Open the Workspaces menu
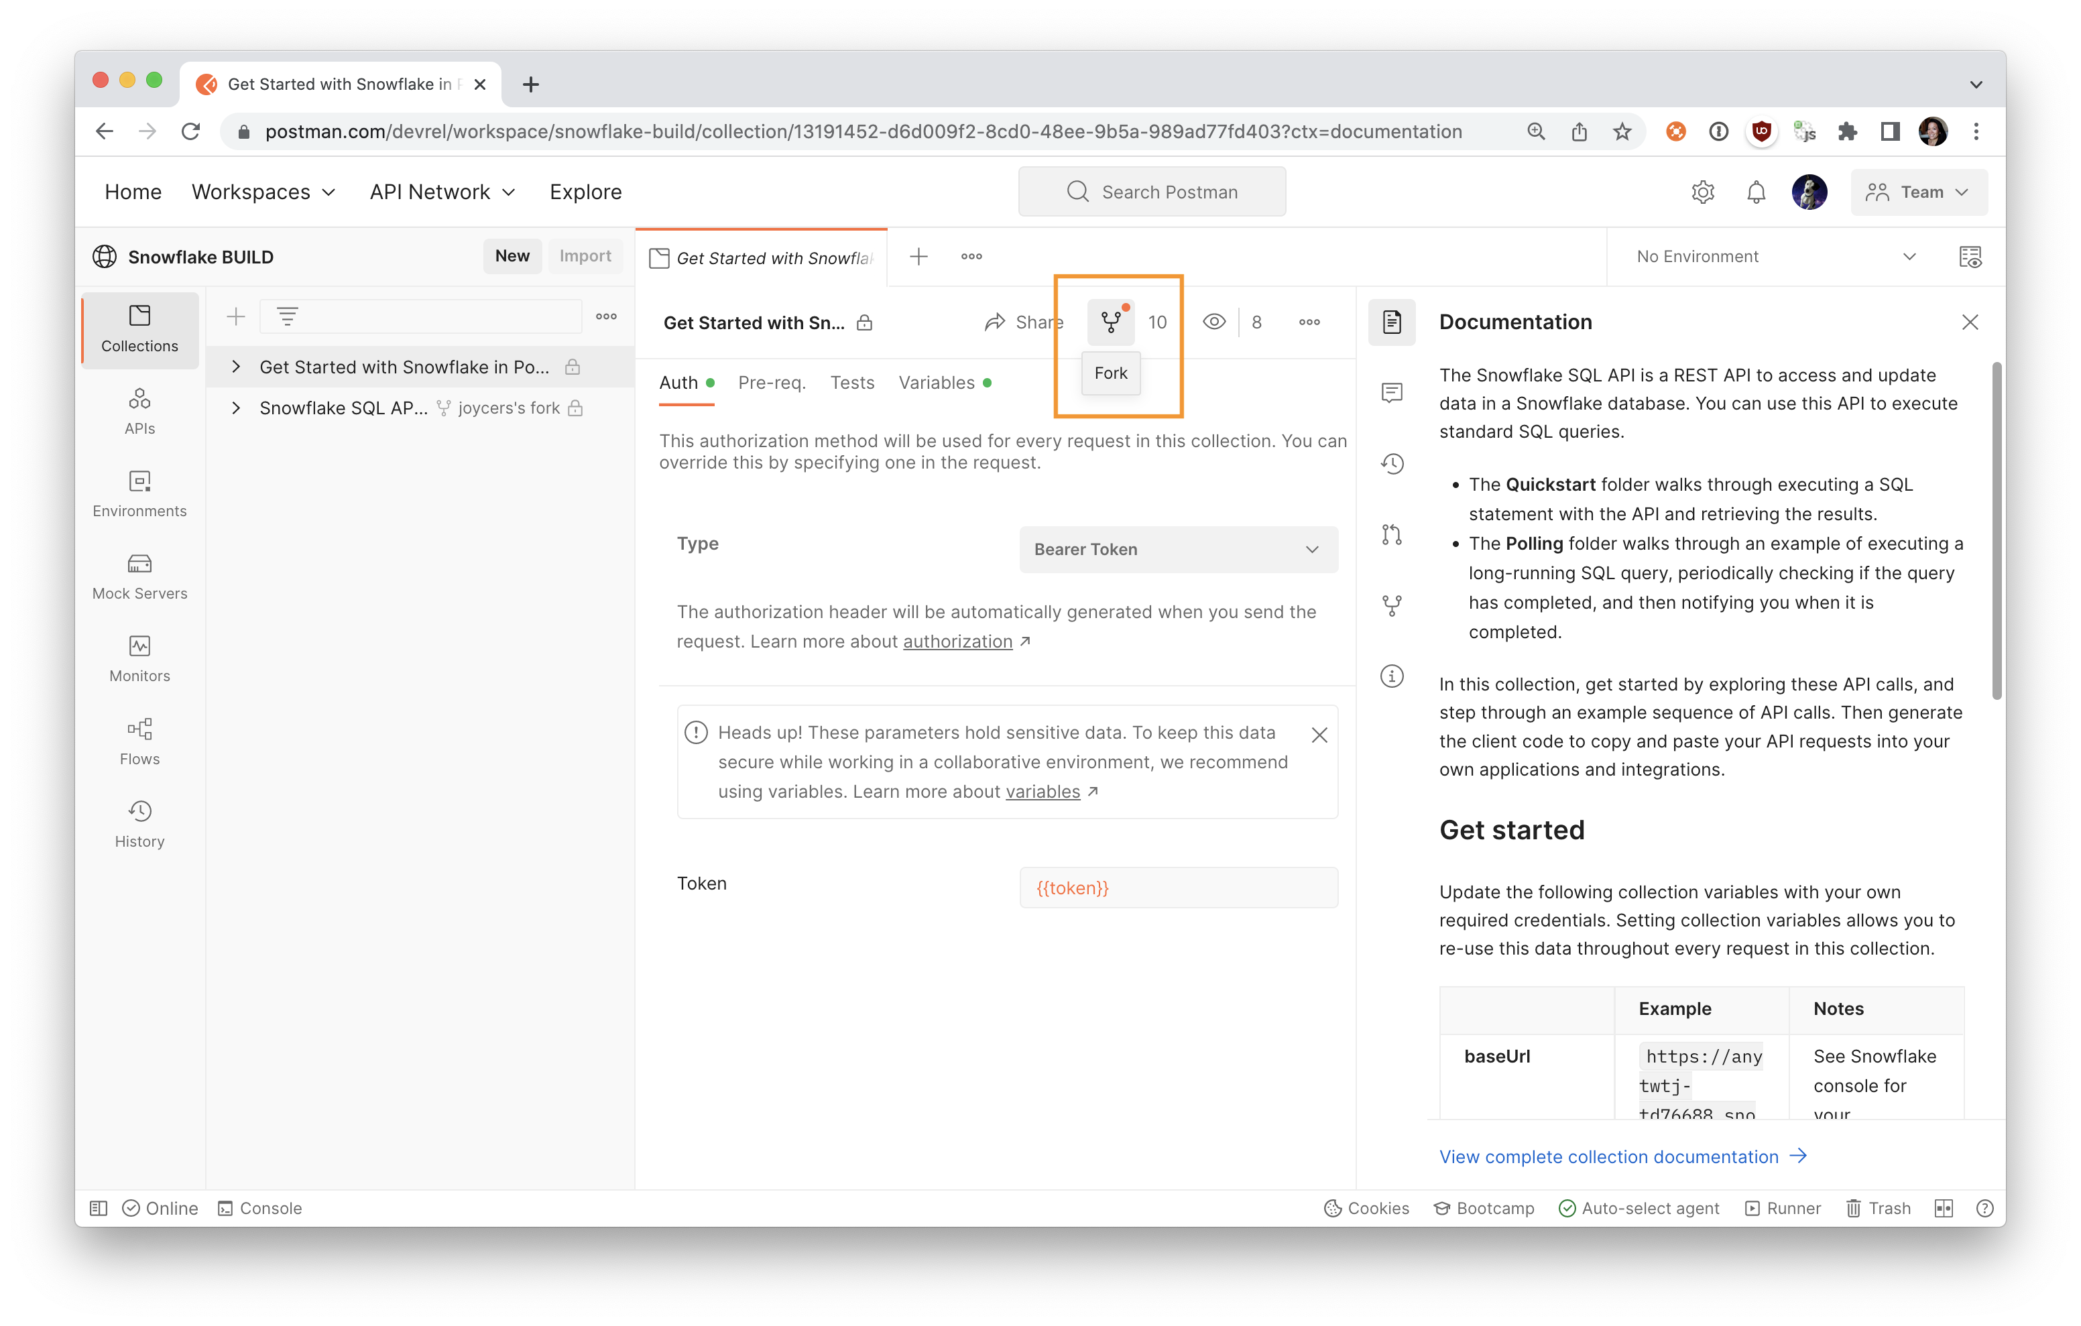Viewport: 2081px width, 1326px height. [x=263, y=192]
